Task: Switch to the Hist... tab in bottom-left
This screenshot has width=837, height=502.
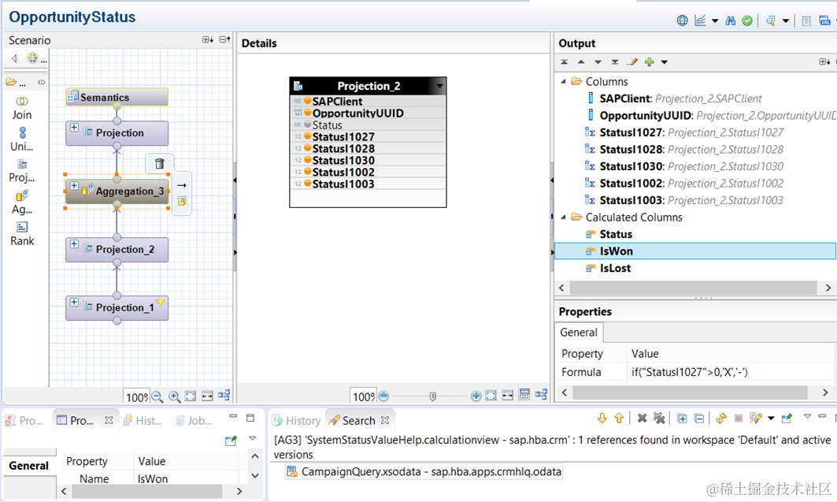Action: pos(143,420)
